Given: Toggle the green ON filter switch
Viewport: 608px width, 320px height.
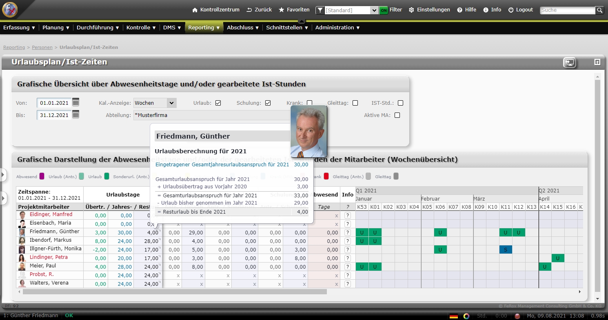Looking at the screenshot, I should click(x=384, y=10).
